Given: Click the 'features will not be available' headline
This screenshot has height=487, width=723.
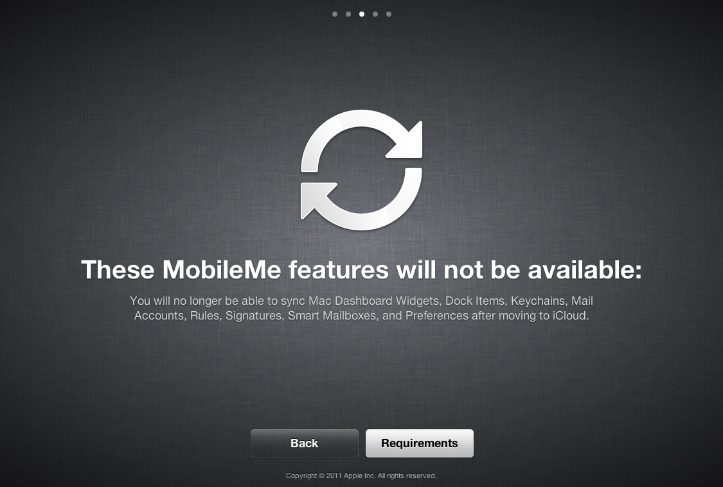Looking at the screenshot, I should pyautogui.click(x=465, y=269).
